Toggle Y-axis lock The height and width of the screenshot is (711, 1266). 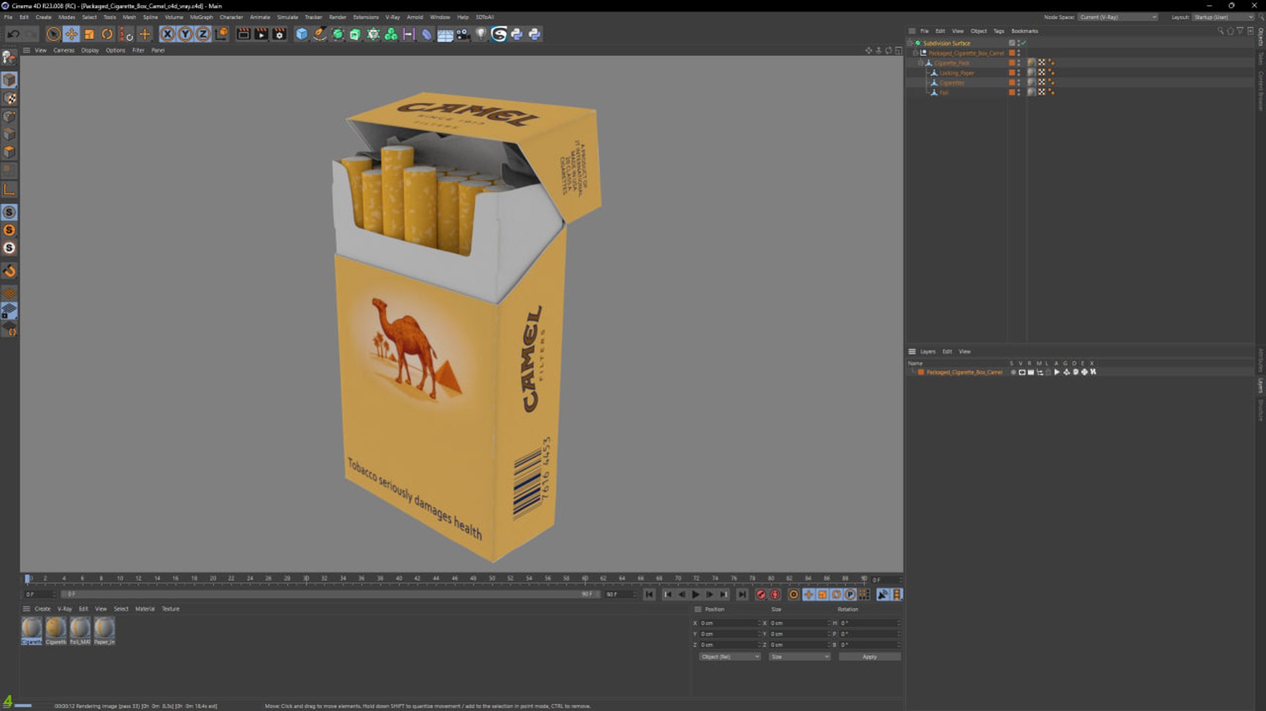point(185,34)
